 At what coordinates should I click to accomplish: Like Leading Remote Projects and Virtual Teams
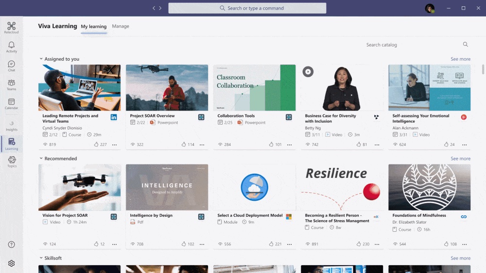point(96,145)
